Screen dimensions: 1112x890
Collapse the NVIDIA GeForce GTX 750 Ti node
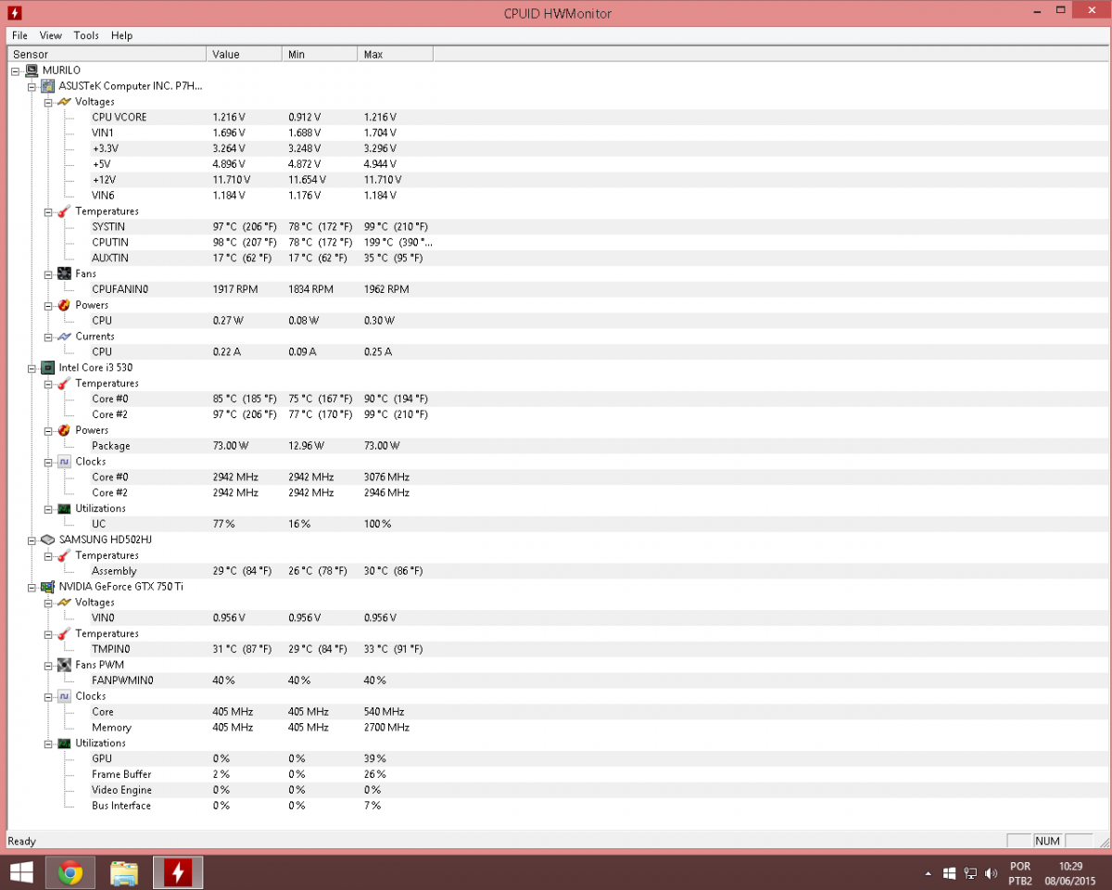point(32,587)
